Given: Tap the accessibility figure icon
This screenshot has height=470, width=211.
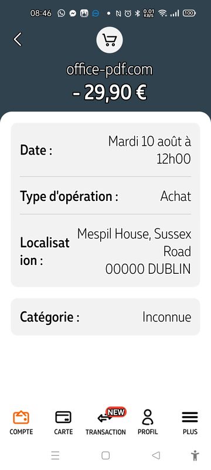Looking at the screenshot, I should coord(195,456).
